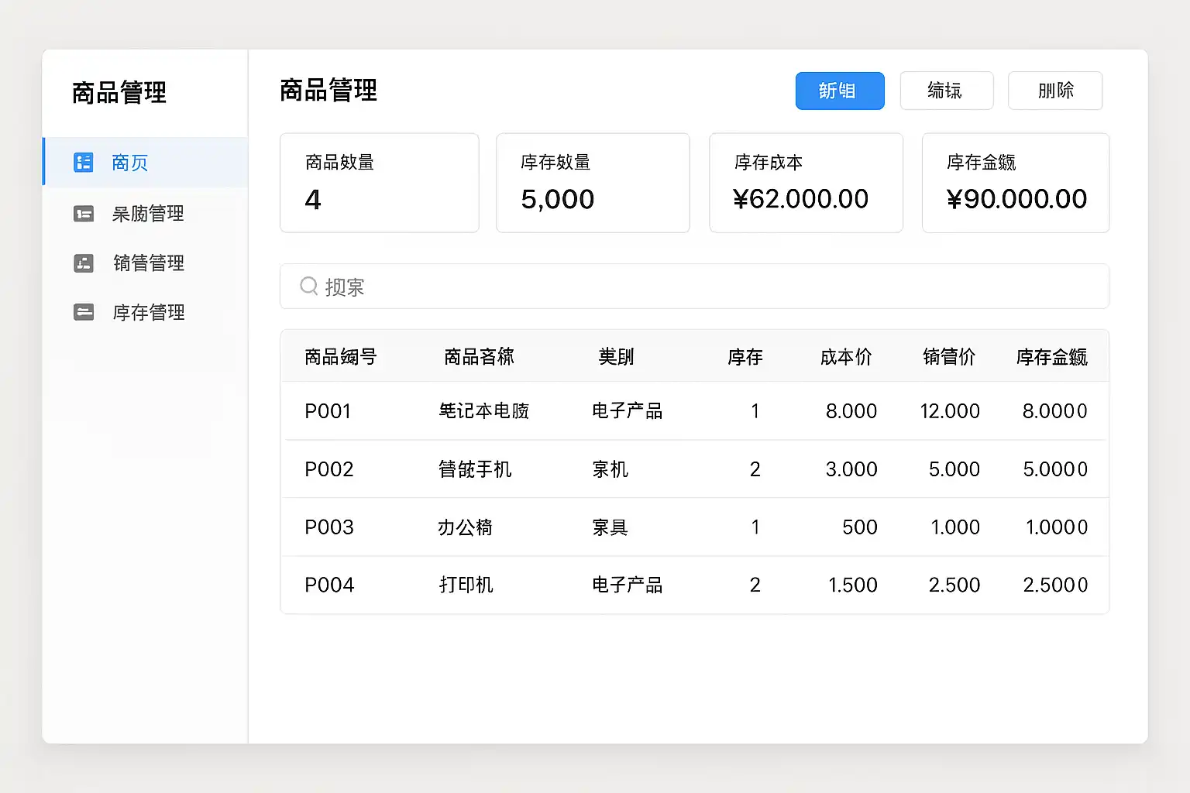Click the blue list icon in the sidebar
The image size is (1190, 793).
pos(83,163)
